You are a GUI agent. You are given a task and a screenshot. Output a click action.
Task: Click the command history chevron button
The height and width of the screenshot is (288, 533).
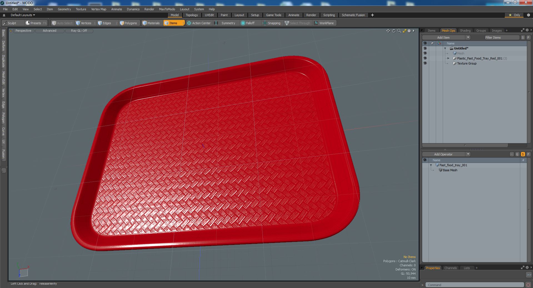pyautogui.click(x=529, y=275)
